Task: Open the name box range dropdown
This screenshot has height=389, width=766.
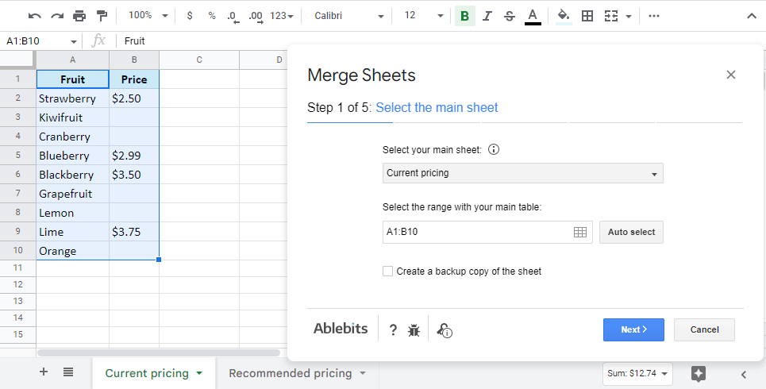Action: click(x=73, y=41)
